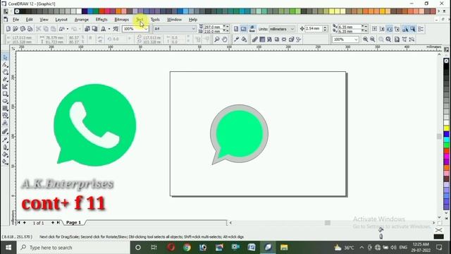The width and height of the screenshot is (451, 254).
Task: Click the nudge offset 2.54 mm field
Action: (314, 29)
